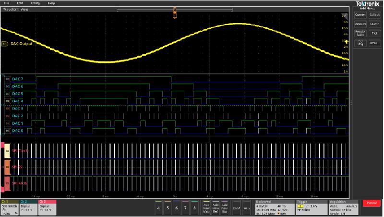Screen dimensions: 384x217
Task: Open the Results Table
Action: click(360, 33)
